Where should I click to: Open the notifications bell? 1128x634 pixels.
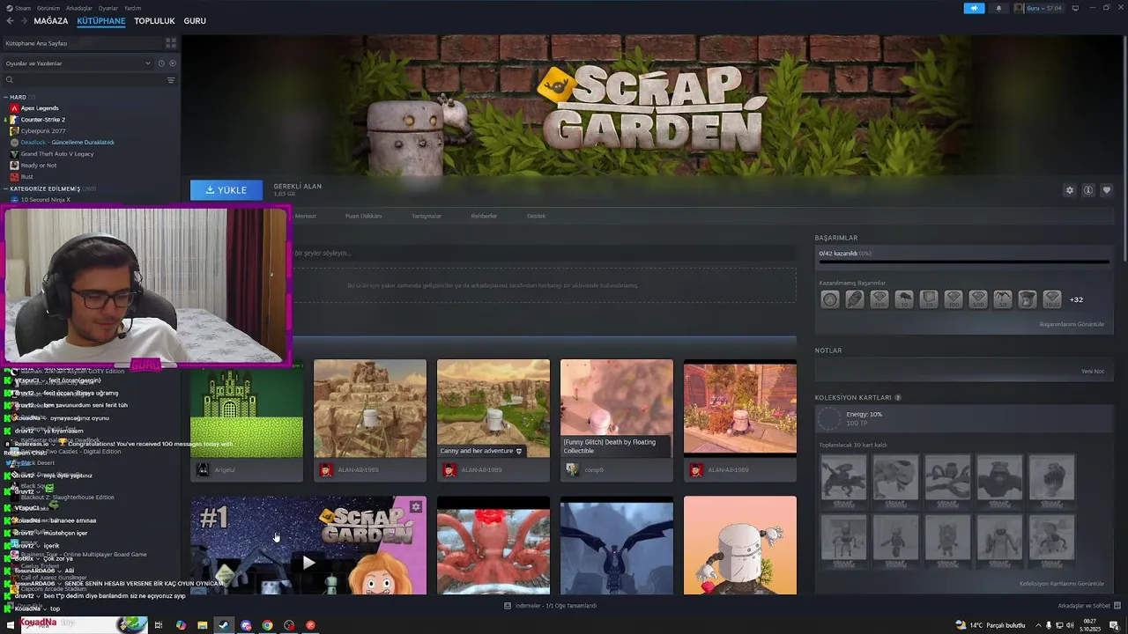[998, 8]
